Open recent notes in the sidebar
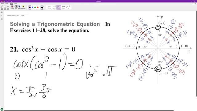 (x=2, y=19)
